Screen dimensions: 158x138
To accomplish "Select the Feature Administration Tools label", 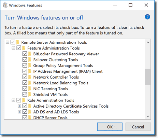I will [x=54, y=48].
